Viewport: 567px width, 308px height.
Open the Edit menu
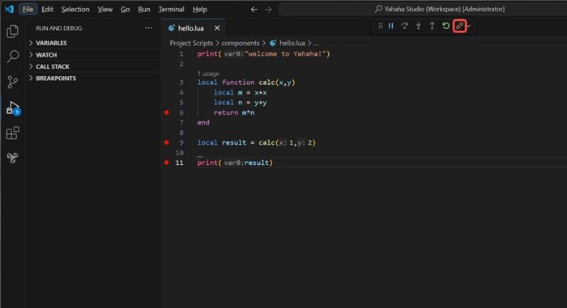(47, 10)
